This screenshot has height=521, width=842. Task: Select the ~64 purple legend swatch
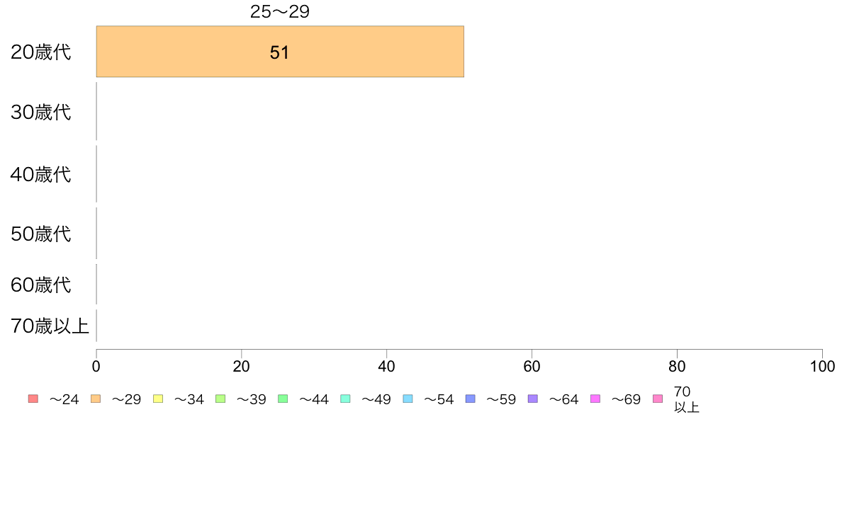[x=533, y=399]
